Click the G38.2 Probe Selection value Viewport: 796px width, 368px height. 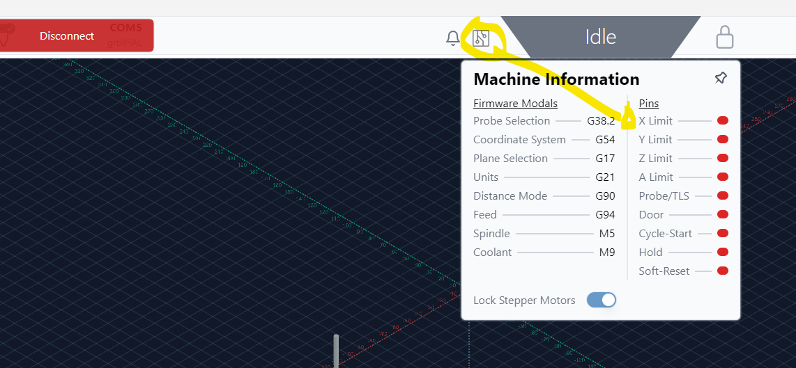point(601,121)
